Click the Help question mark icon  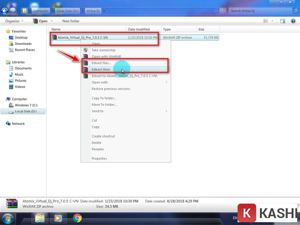click(293, 21)
